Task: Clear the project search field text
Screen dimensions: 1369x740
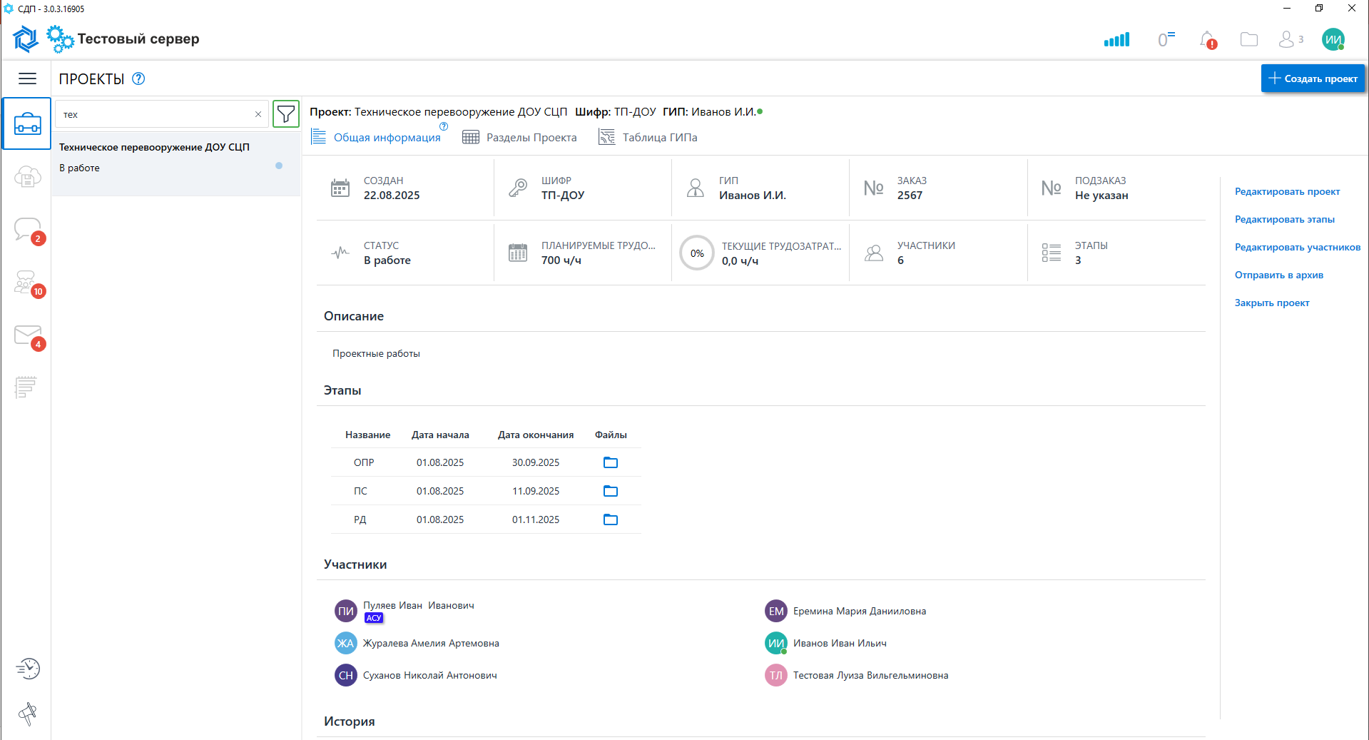Action: [x=258, y=114]
